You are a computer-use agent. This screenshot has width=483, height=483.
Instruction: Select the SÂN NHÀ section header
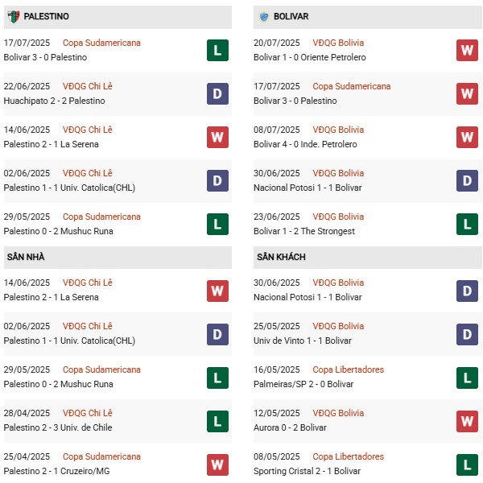click(27, 257)
